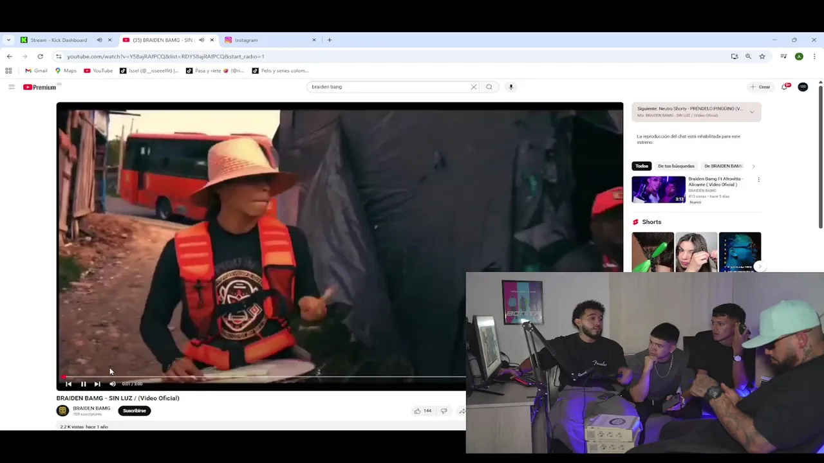
Task: Open the tab search dropdown arrow
Action: tap(8, 40)
